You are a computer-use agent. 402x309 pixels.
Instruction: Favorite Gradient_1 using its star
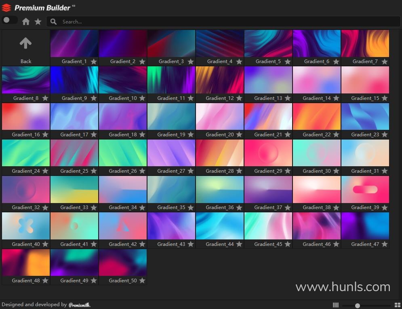pos(94,61)
